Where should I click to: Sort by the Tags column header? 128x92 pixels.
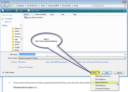(78, 14)
